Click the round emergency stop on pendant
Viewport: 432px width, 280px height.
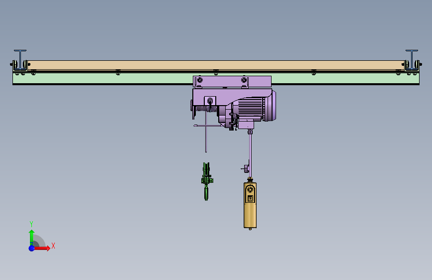tap(250, 190)
